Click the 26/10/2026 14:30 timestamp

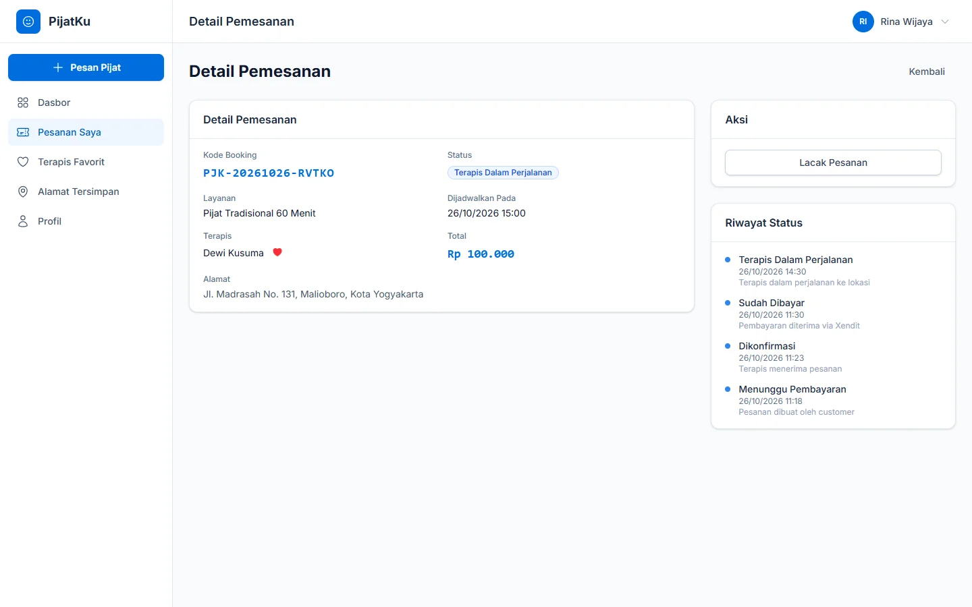coord(772,272)
